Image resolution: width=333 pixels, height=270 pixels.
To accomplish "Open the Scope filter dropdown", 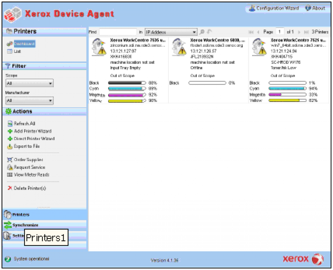I will pos(29,83).
